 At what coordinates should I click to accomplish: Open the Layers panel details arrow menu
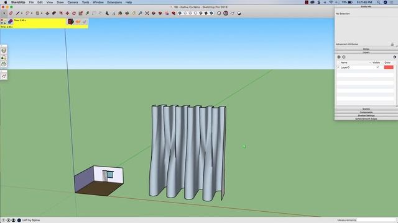[394, 57]
